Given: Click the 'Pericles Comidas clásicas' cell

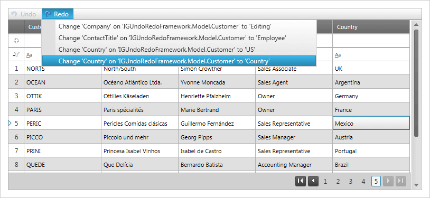Looking at the screenshot, I should click(x=140, y=124).
